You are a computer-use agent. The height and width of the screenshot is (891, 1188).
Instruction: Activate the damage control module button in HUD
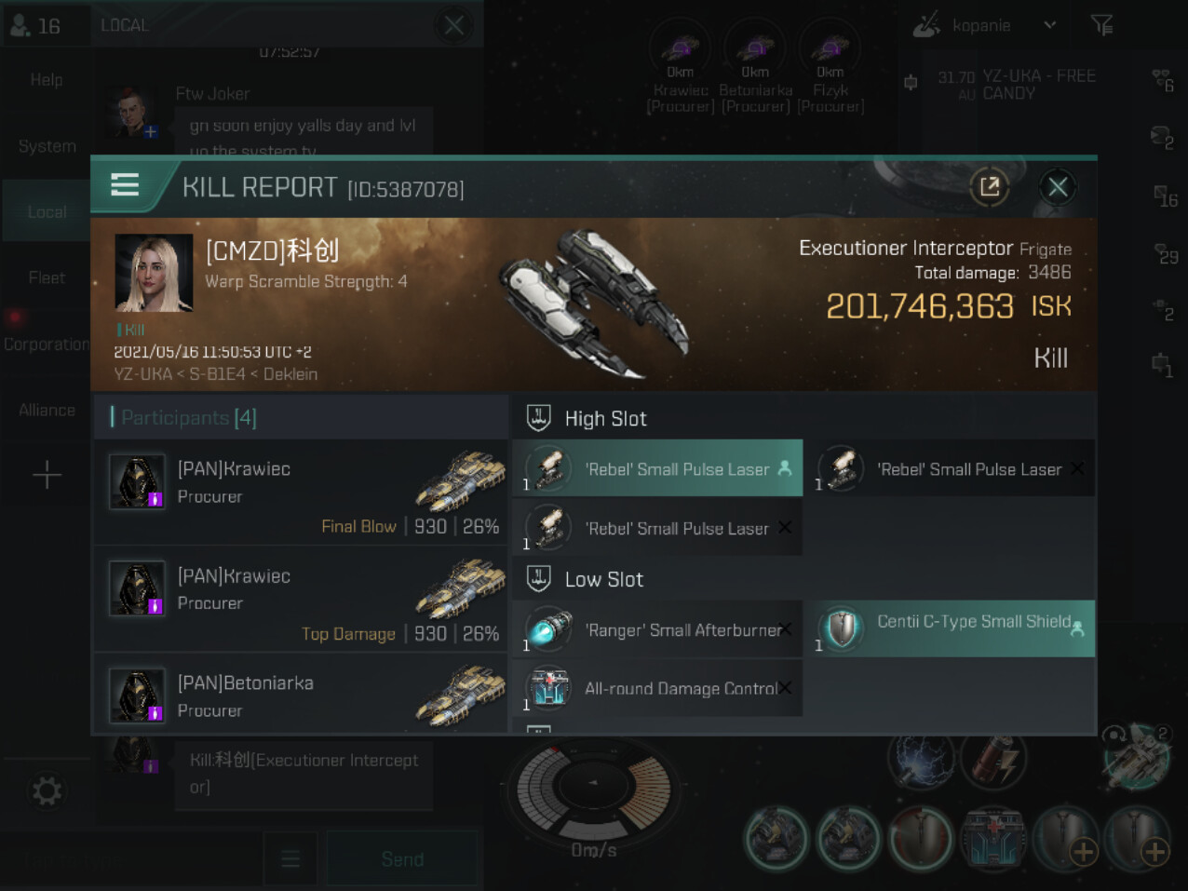993,838
